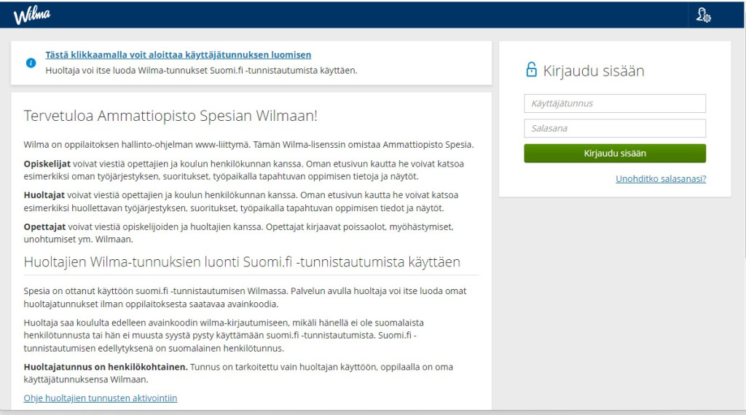Click bold text Huoltajatunnus on henkilökohtainen.
Image resolution: width=746 pixels, height=415 pixels.
coord(106,367)
